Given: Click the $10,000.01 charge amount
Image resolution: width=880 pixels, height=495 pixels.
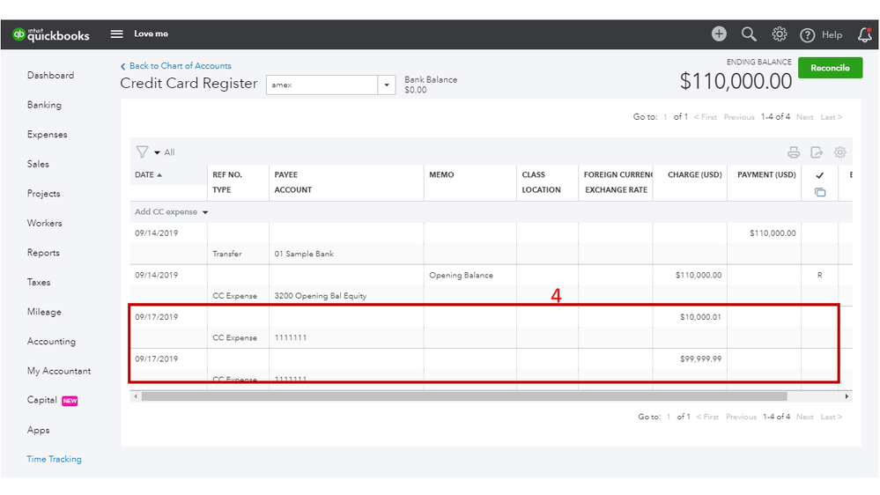Looking at the screenshot, I should click(x=700, y=317).
